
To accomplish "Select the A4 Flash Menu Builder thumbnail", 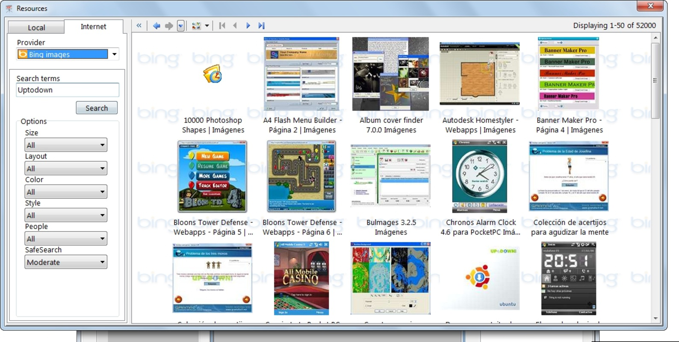I will [x=301, y=74].
